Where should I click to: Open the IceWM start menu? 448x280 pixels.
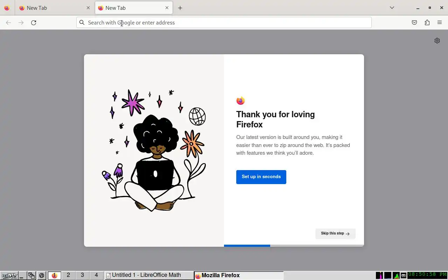click(x=9, y=275)
